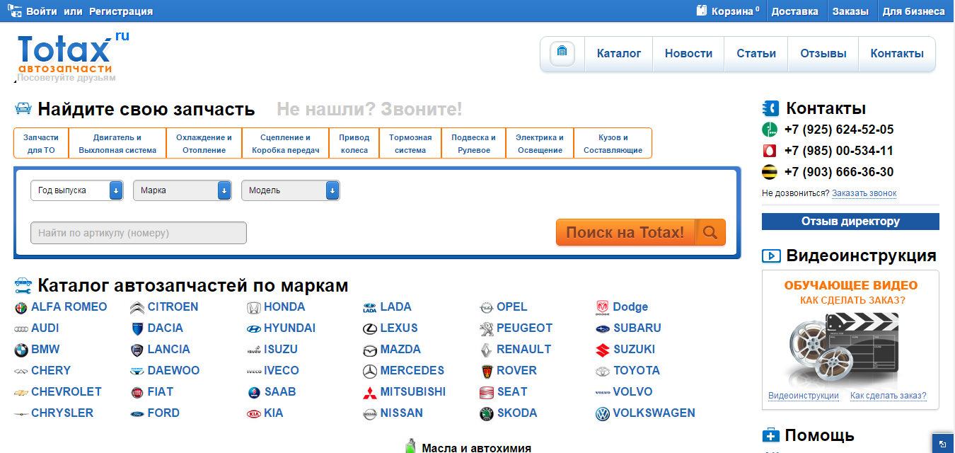Click the Skoda green logo
The image size is (955, 453).
pos(486,413)
